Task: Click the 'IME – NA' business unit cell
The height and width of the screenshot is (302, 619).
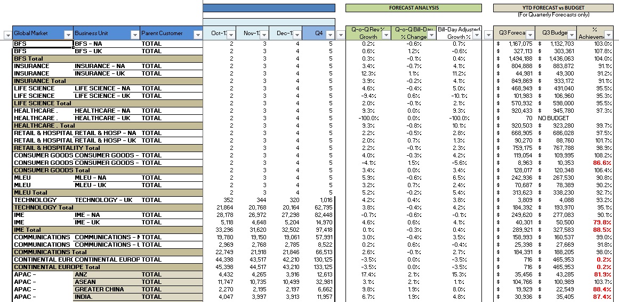Action: pos(107,215)
